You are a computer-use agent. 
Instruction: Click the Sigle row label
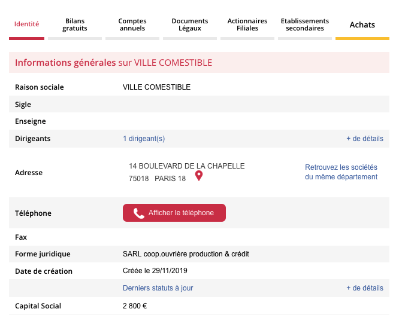click(x=23, y=105)
